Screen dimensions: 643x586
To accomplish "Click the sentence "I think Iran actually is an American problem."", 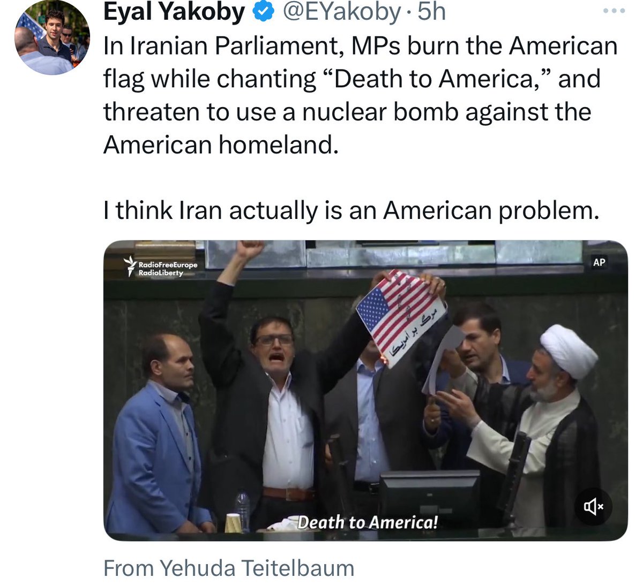I will 351,210.
